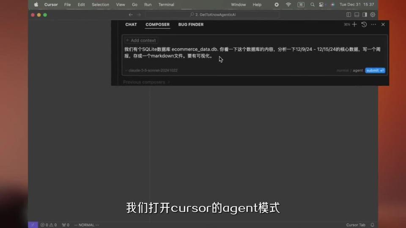Toggle the bottom panel layout icon
The image size is (406, 228).
click(357, 15)
